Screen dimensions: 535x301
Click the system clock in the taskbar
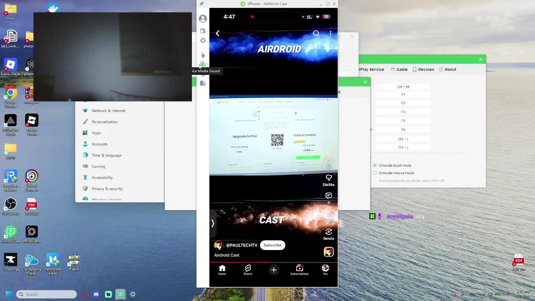[x=523, y=294]
